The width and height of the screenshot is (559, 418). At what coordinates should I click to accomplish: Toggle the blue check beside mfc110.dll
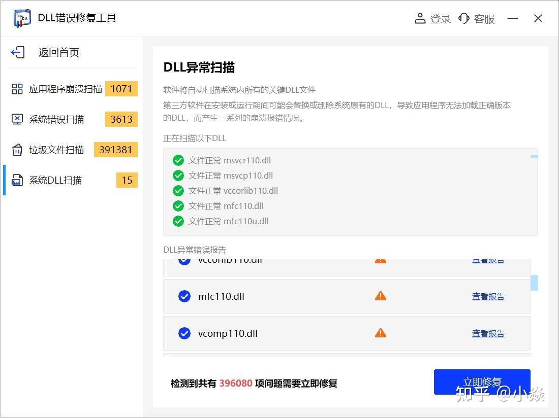click(184, 296)
